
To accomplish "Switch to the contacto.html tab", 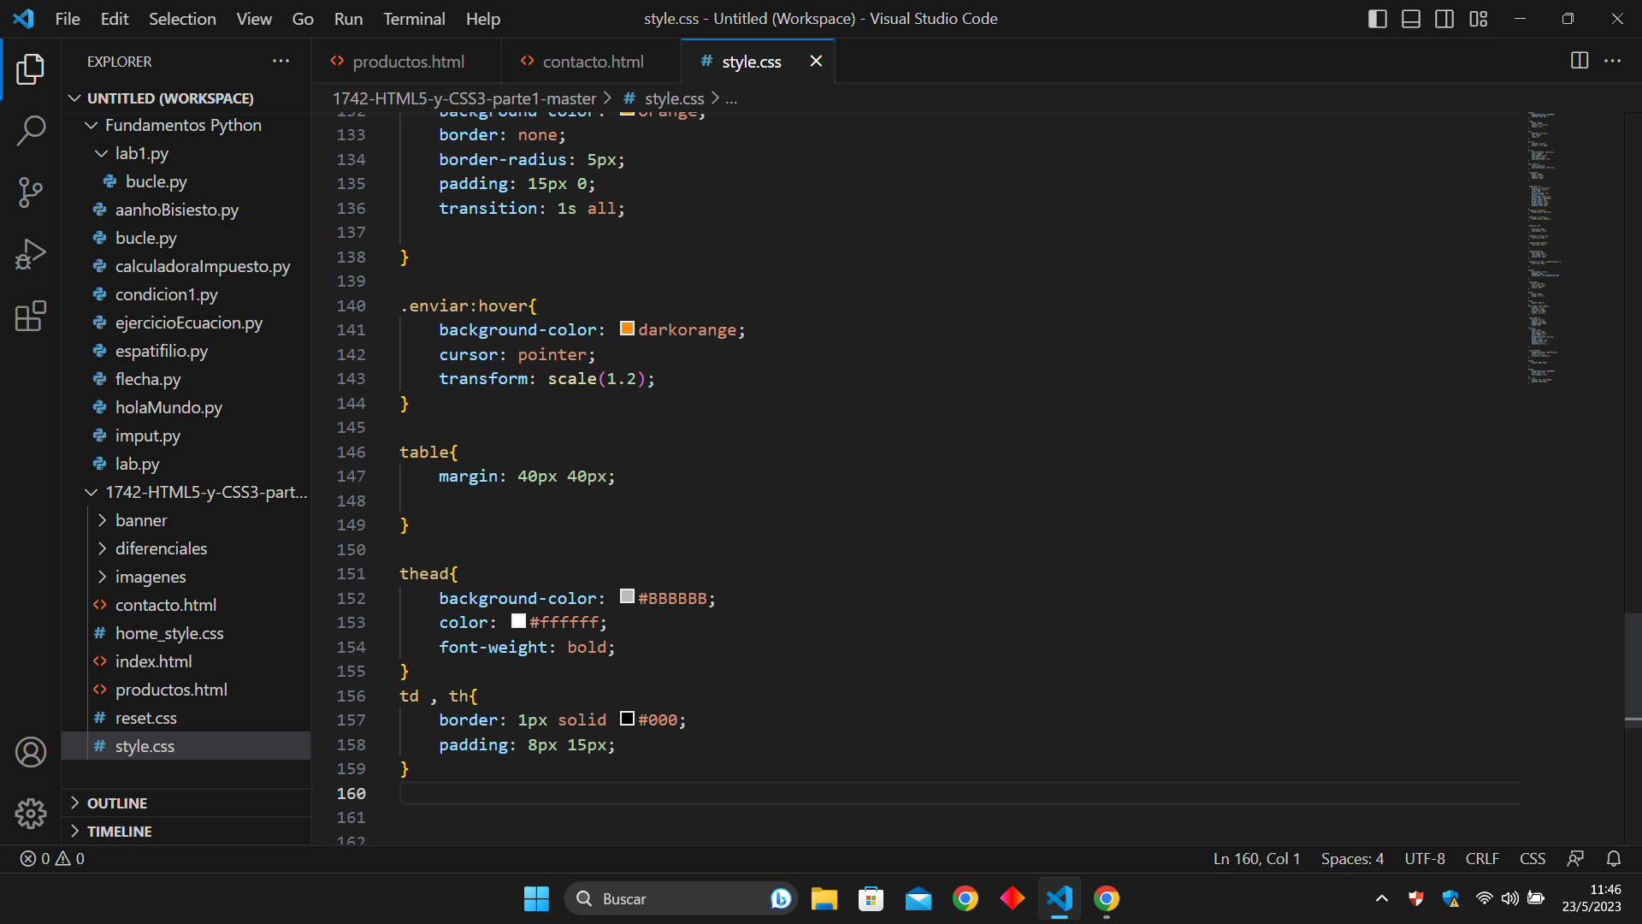I will [592, 62].
